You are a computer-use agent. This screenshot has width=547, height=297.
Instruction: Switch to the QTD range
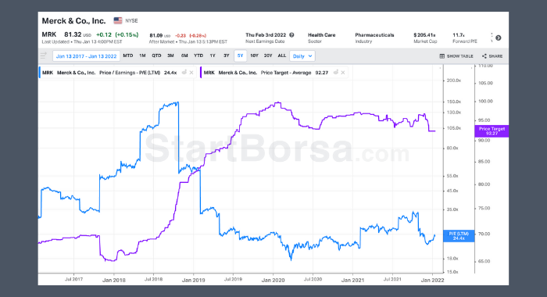[x=156, y=55]
